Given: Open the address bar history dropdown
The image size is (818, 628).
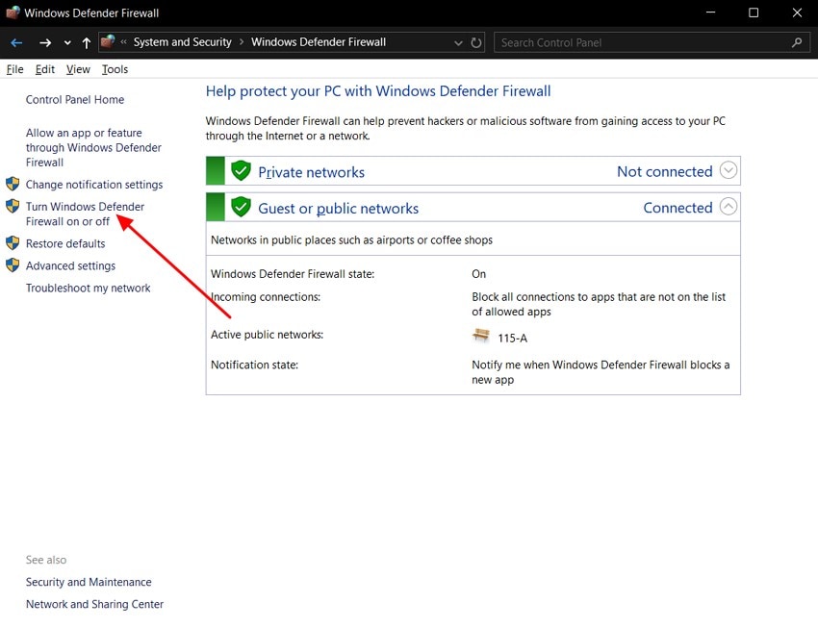Looking at the screenshot, I should [459, 42].
